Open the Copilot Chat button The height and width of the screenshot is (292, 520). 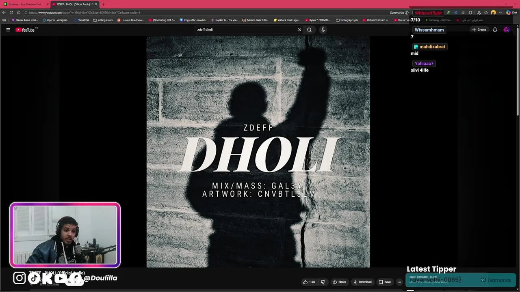(x=511, y=13)
